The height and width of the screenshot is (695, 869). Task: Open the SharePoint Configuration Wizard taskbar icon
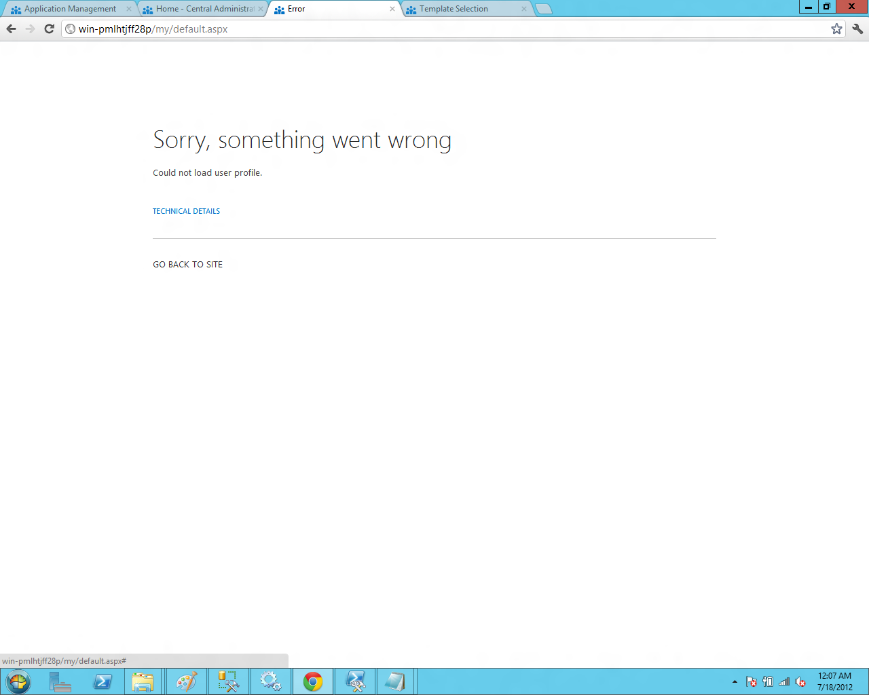[x=271, y=681]
